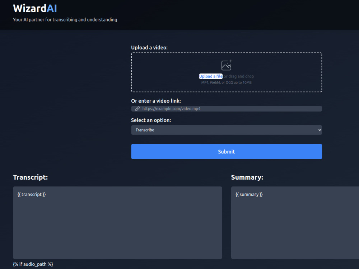Click the image upload icon in drop zone
This screenshot has height=269, width=359.
click(227, 65)
